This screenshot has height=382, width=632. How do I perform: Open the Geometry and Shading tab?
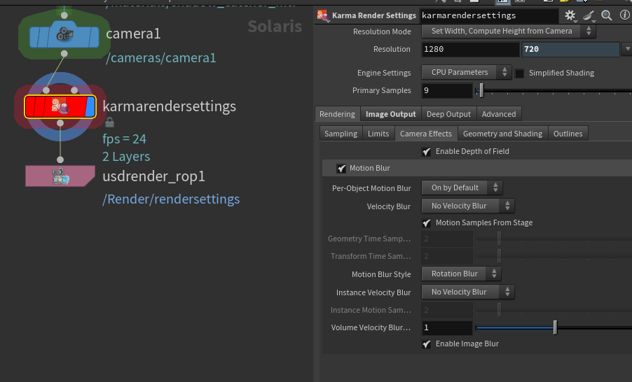[502, 134]
